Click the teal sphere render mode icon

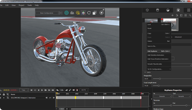66,13
